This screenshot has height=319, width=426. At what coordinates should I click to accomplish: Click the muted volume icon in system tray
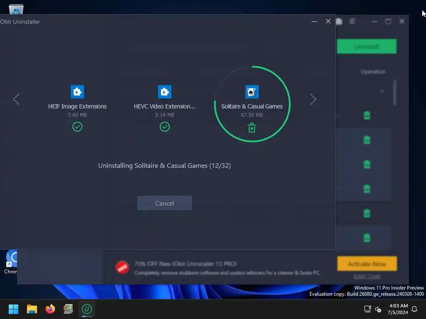coord(378,309)
